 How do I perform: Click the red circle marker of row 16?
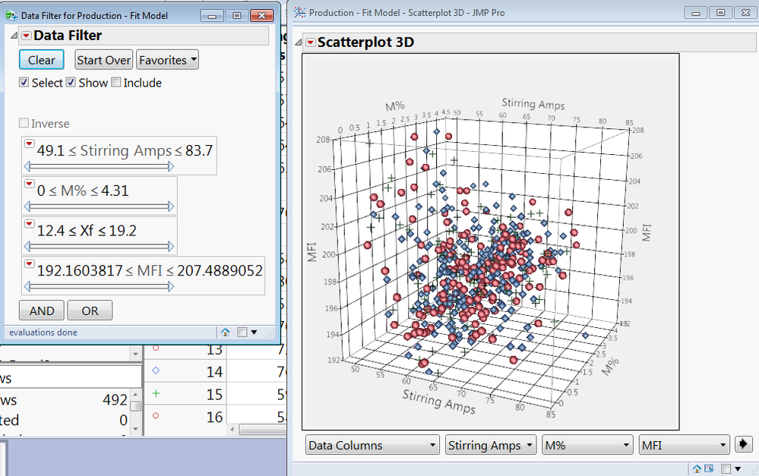click(x=156, y=415)
